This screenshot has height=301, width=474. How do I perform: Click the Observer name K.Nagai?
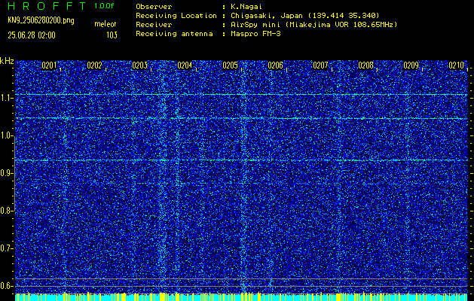pyautogui.click(x=246, y=6)
